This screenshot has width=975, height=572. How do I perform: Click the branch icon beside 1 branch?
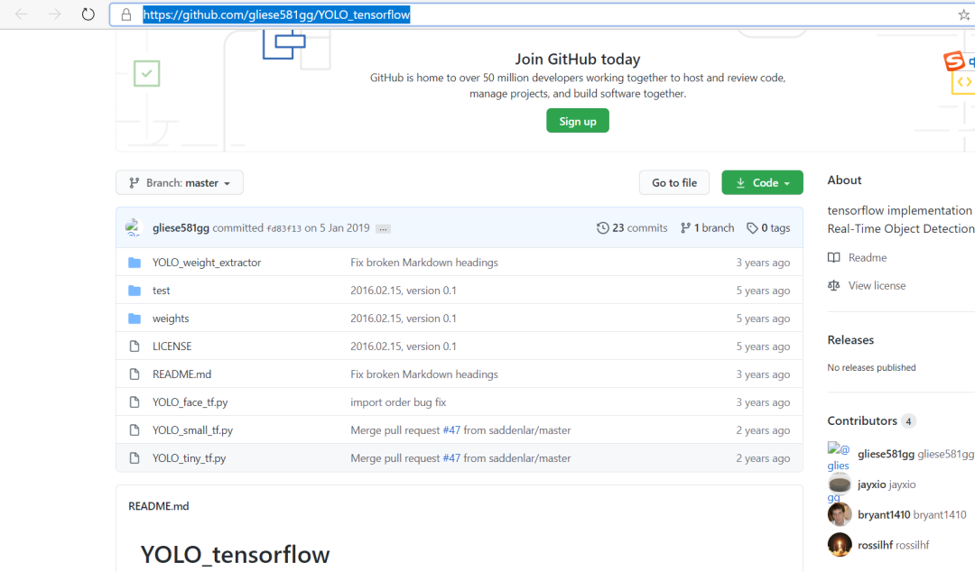pos(685,228)
